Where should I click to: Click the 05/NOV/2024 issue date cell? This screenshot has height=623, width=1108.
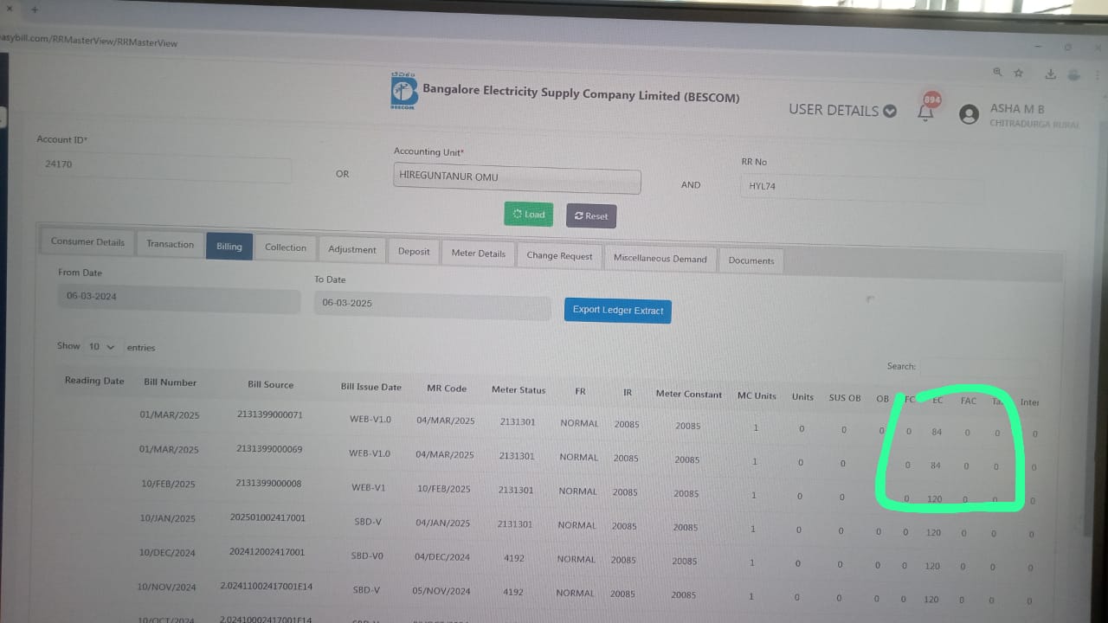[x=441, y=591]
